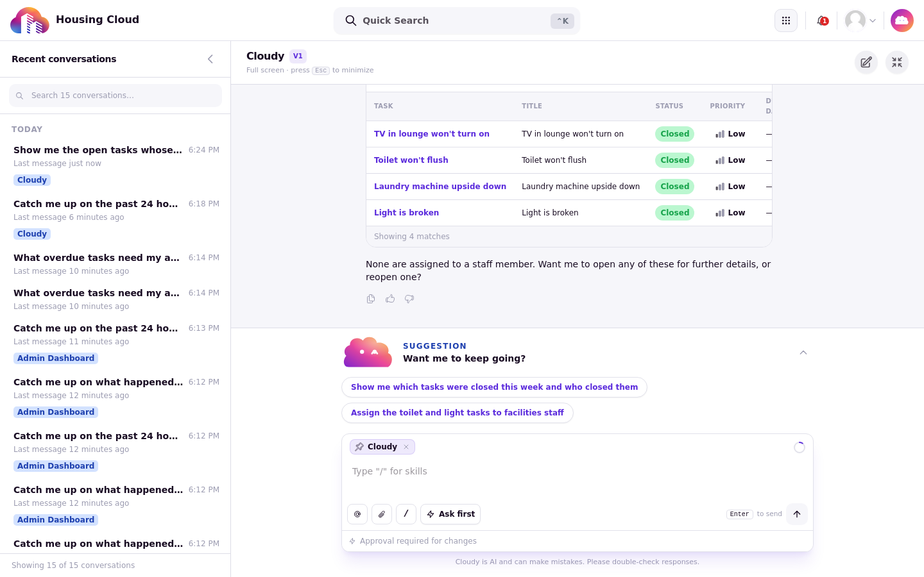Open the Quick Search field
The width and height of the screenshot is (924, 577).
pos(457,21)
